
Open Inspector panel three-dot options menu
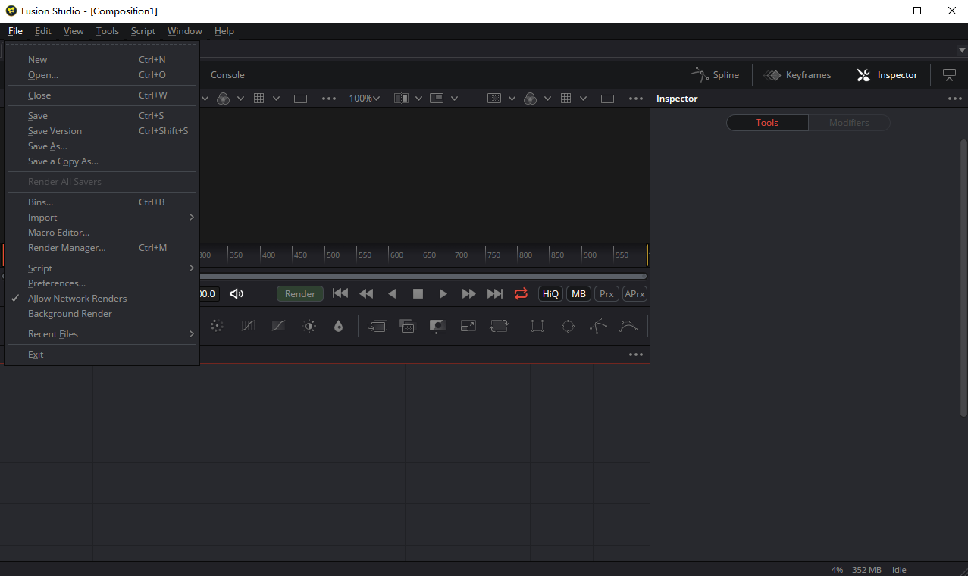click(954, 99)
